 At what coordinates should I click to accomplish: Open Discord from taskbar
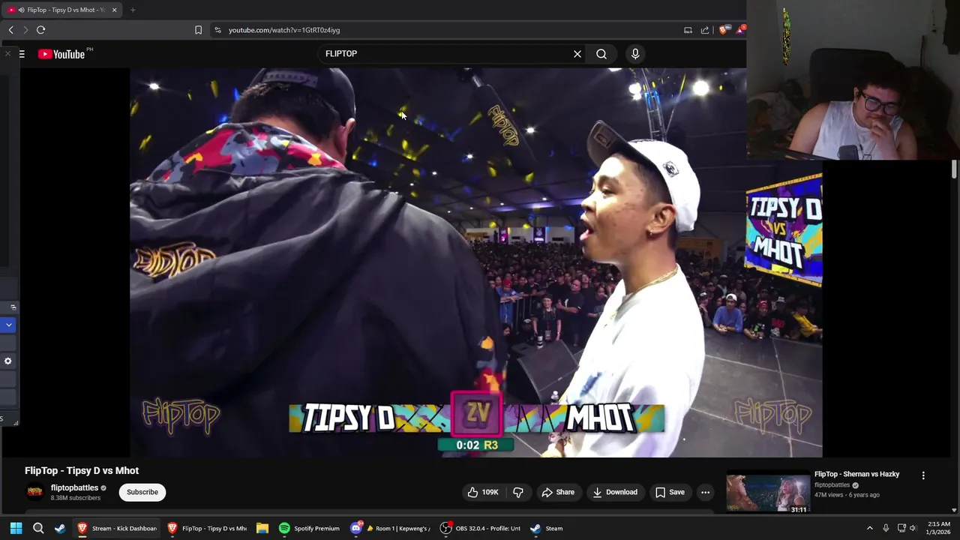(x=356, y=528)
